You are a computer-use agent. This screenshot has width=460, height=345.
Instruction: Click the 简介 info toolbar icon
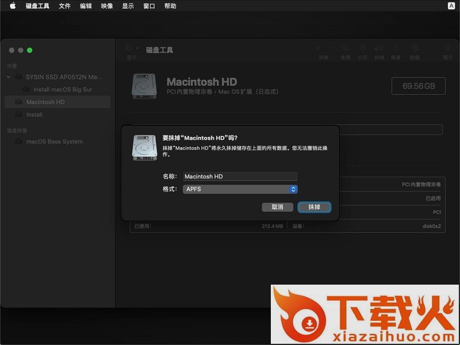tap(448, 48)
